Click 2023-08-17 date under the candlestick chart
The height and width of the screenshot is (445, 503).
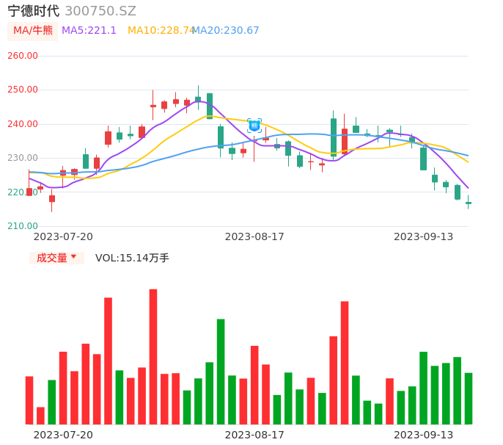click(x=254, y=236)
